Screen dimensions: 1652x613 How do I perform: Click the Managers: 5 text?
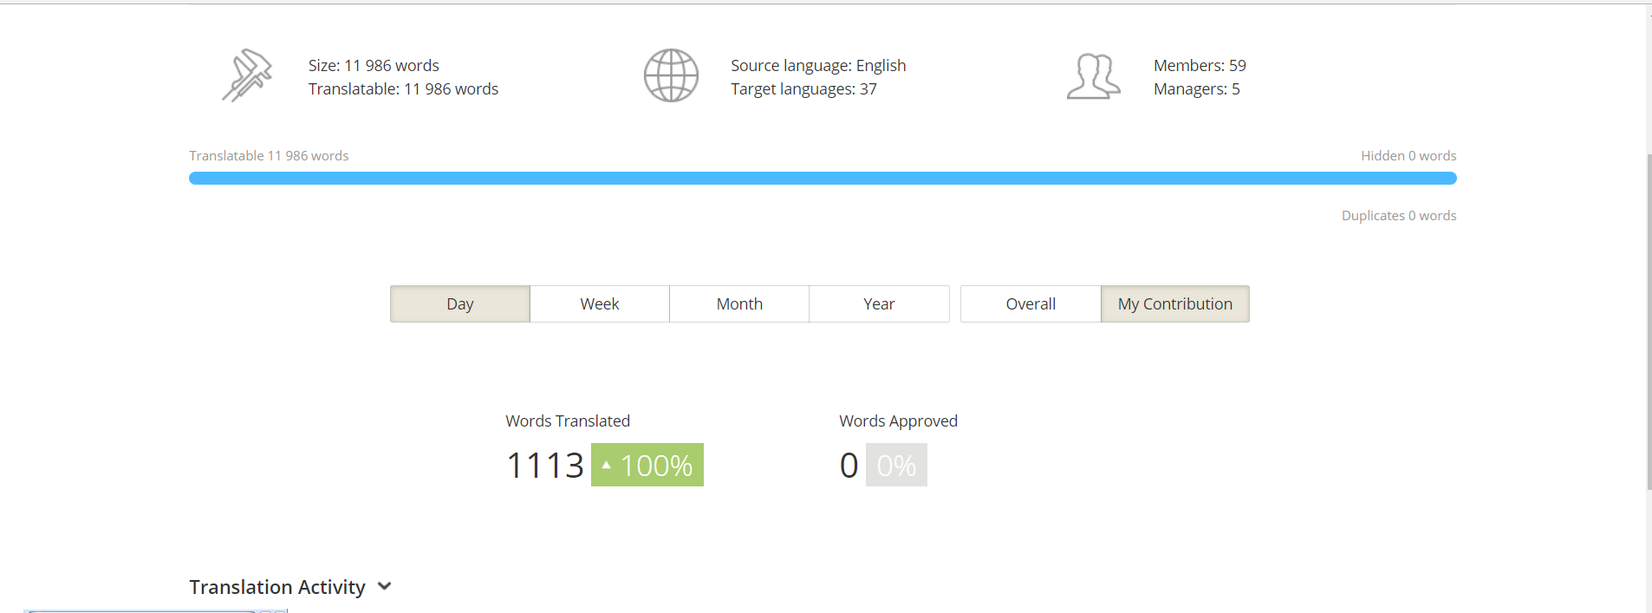click(1196, 89)
